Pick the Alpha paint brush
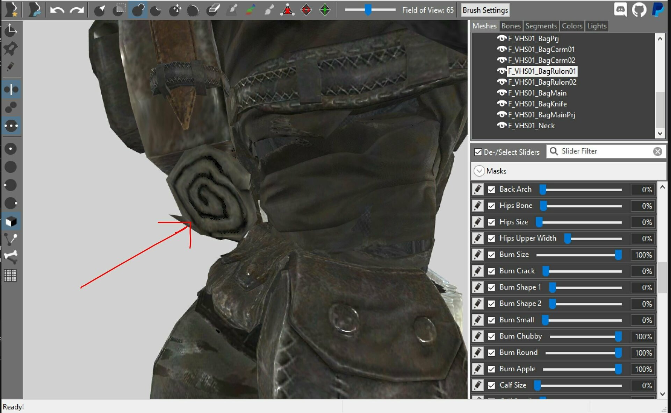This screenshot has height=413, width=671. point(269,10)
